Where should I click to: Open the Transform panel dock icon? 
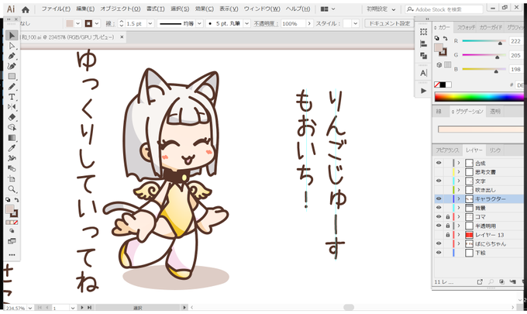click(x=423, y=32)
